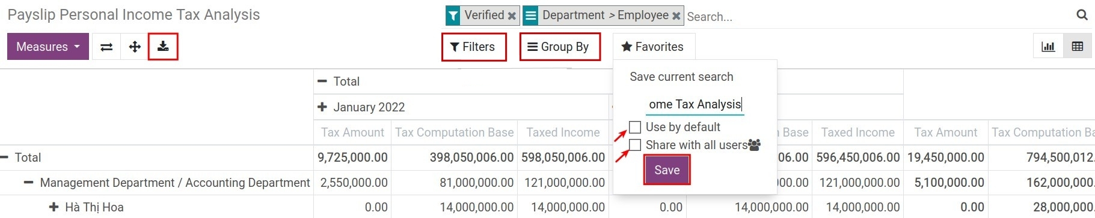Click the search magnifier icon

(1082, 16)
